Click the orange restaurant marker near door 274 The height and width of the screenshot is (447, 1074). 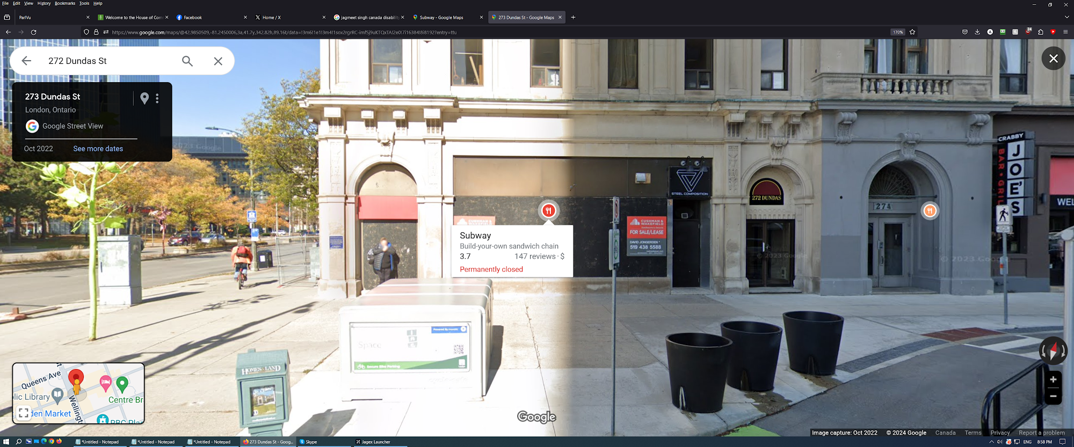(930, 211)
